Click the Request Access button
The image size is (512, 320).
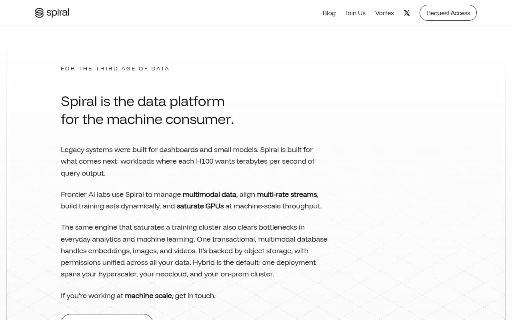point(448,13)
